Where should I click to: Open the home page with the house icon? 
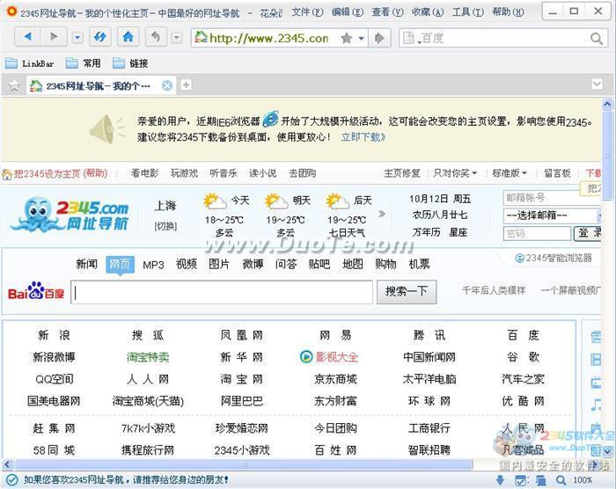click(x=128, y=37)
